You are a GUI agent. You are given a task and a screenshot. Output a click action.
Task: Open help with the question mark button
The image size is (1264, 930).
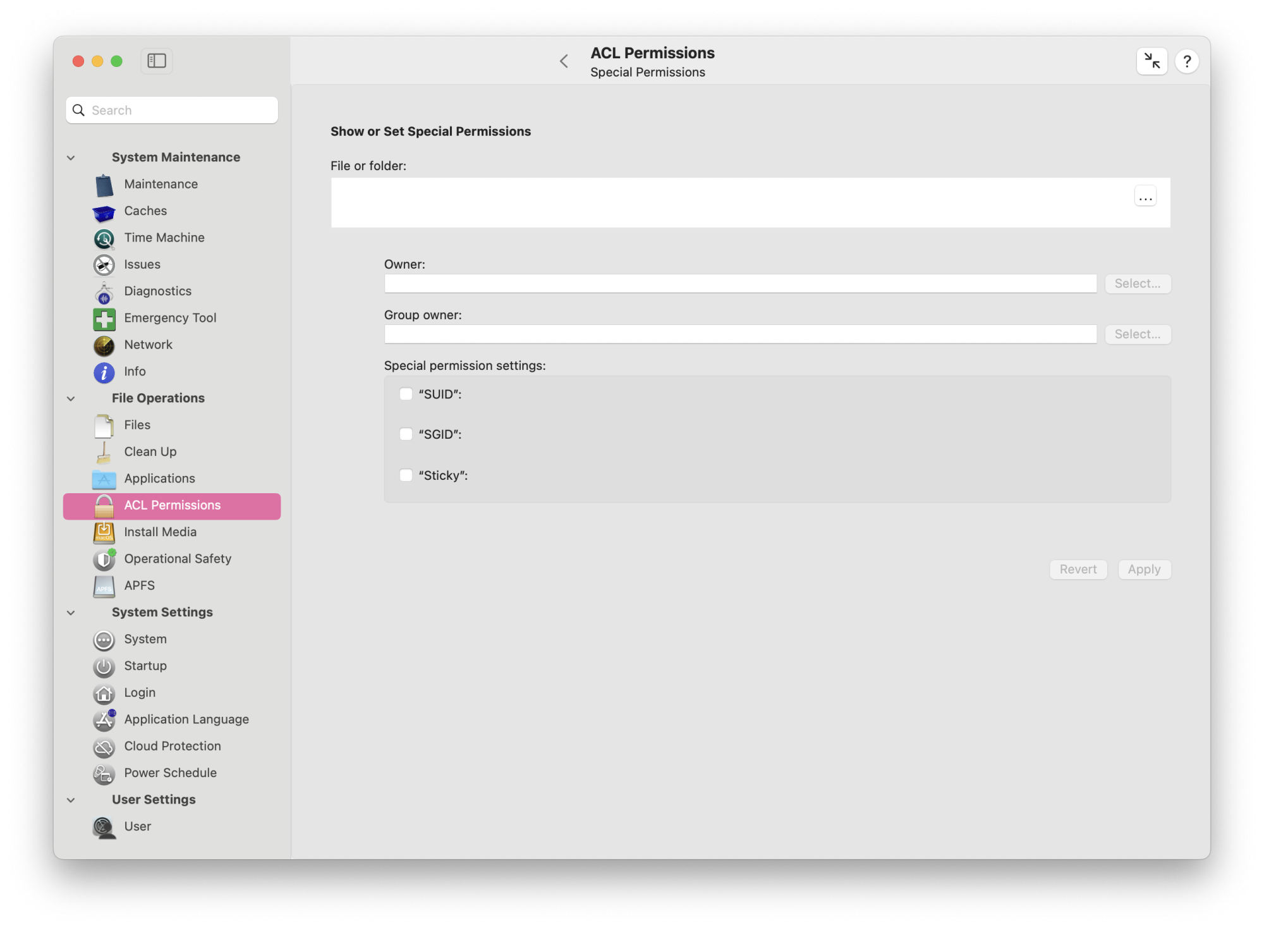pos(1187,61)
